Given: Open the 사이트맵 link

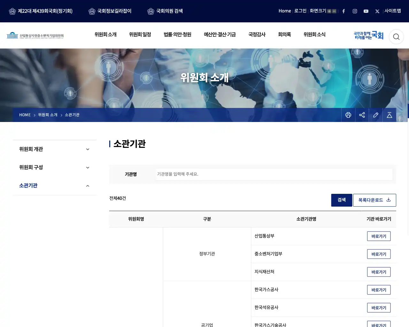Looking at the screenshot, I should click(393, 11).
